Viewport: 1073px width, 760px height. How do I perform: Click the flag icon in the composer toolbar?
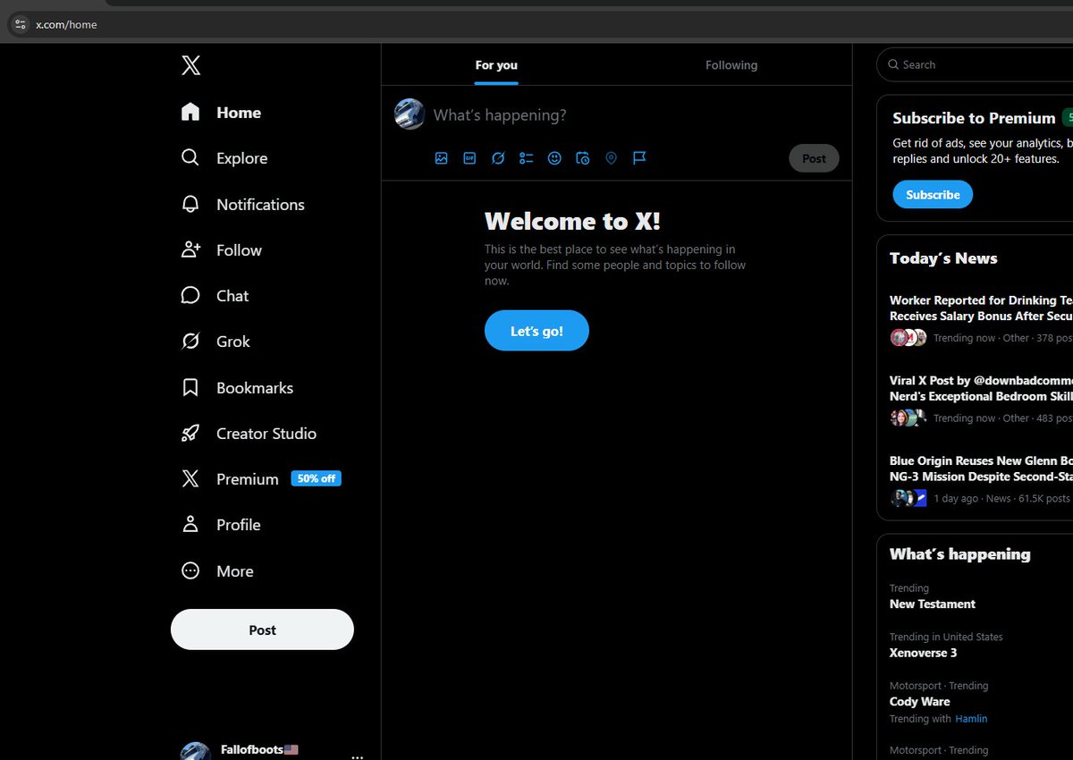[639, 158]
